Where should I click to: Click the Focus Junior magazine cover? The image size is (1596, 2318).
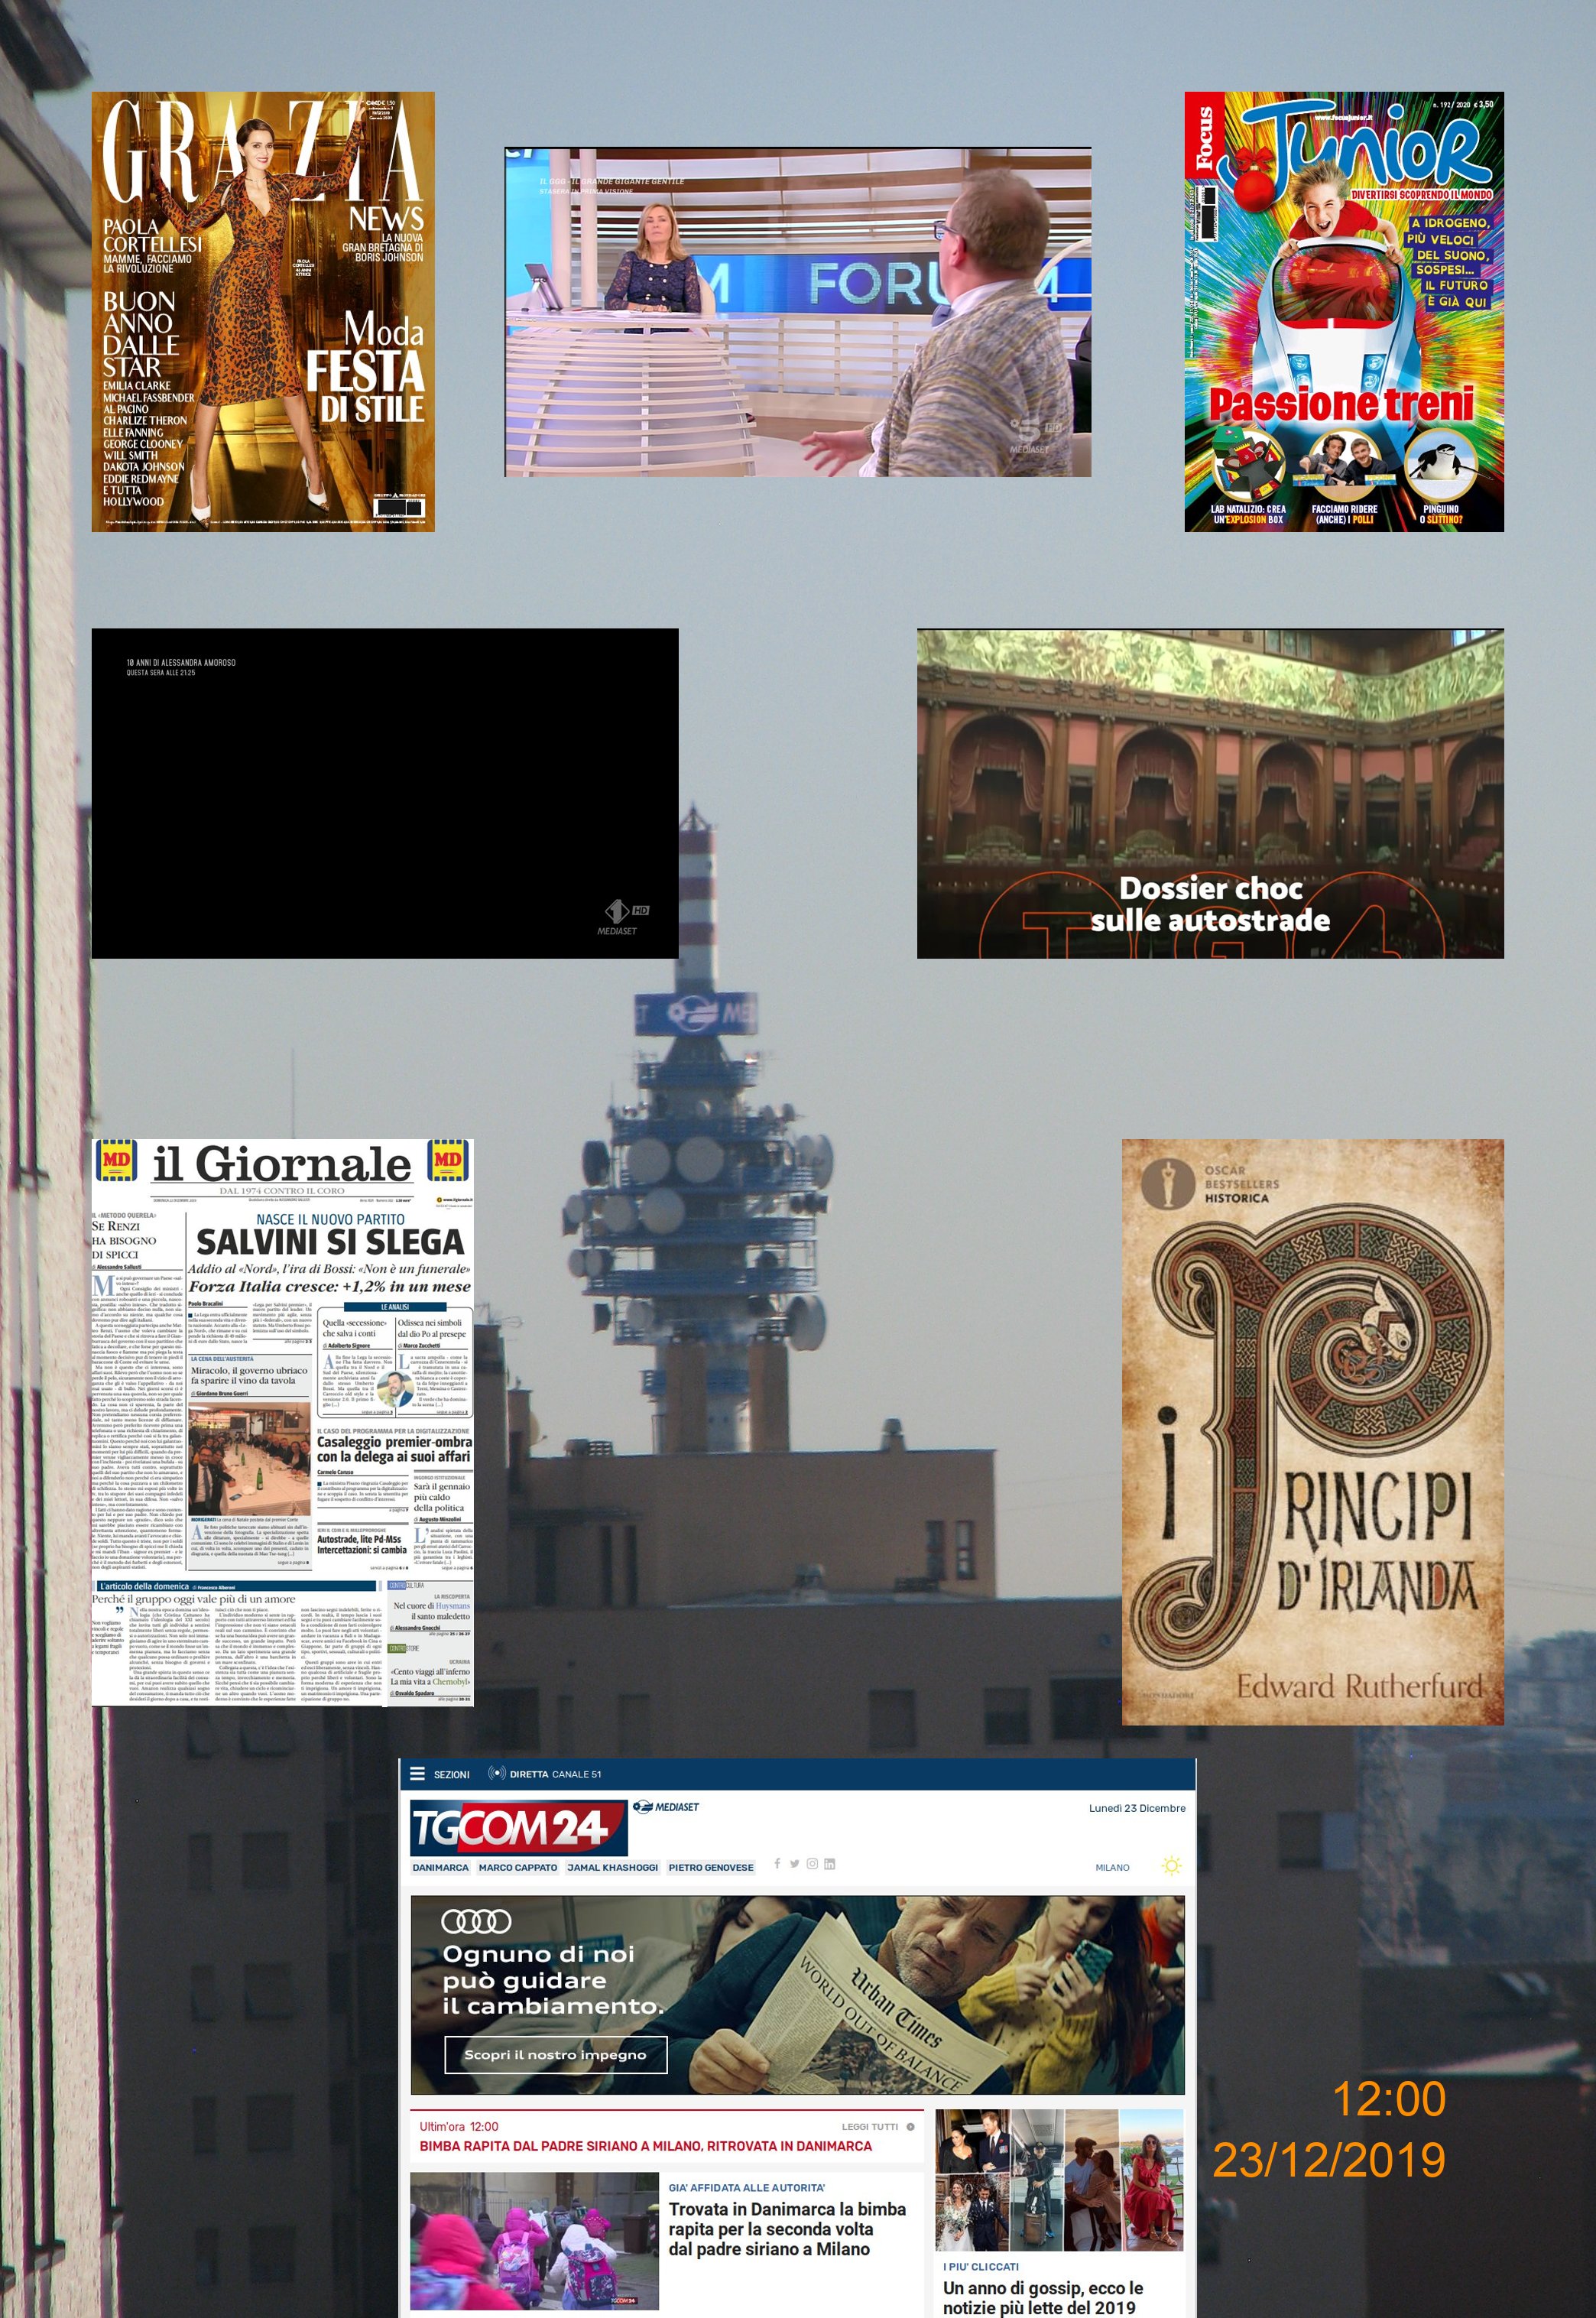pos(1343,311)
